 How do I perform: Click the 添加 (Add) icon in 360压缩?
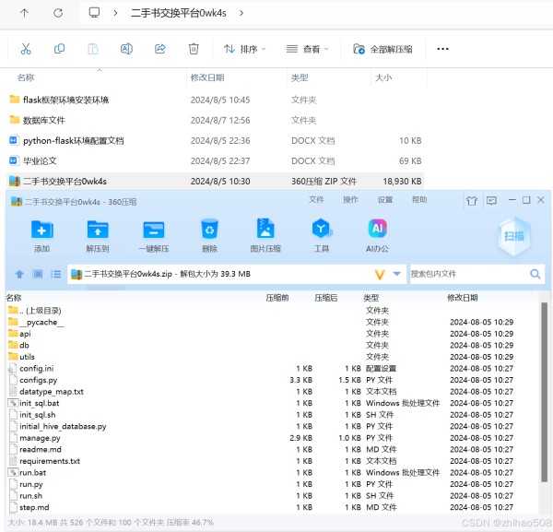tap(41, 232)
